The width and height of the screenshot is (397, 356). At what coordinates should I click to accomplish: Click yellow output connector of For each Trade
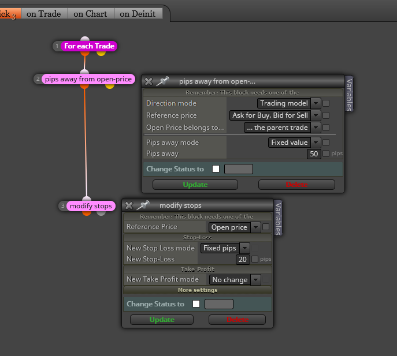101,53
